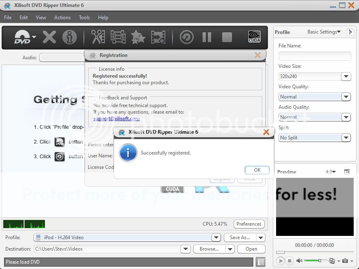Open the Basic Settings dropdown

pyautogui.click(x=324, y=32)
